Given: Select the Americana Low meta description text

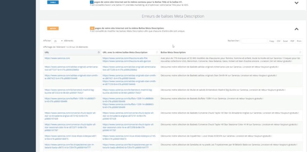Looking at the screenshot, I should pyautogui.click(x=219, y=67).
